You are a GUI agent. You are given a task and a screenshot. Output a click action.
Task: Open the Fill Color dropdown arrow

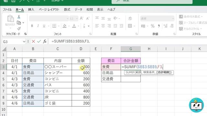pyautogui.click(x=69, y=26)
